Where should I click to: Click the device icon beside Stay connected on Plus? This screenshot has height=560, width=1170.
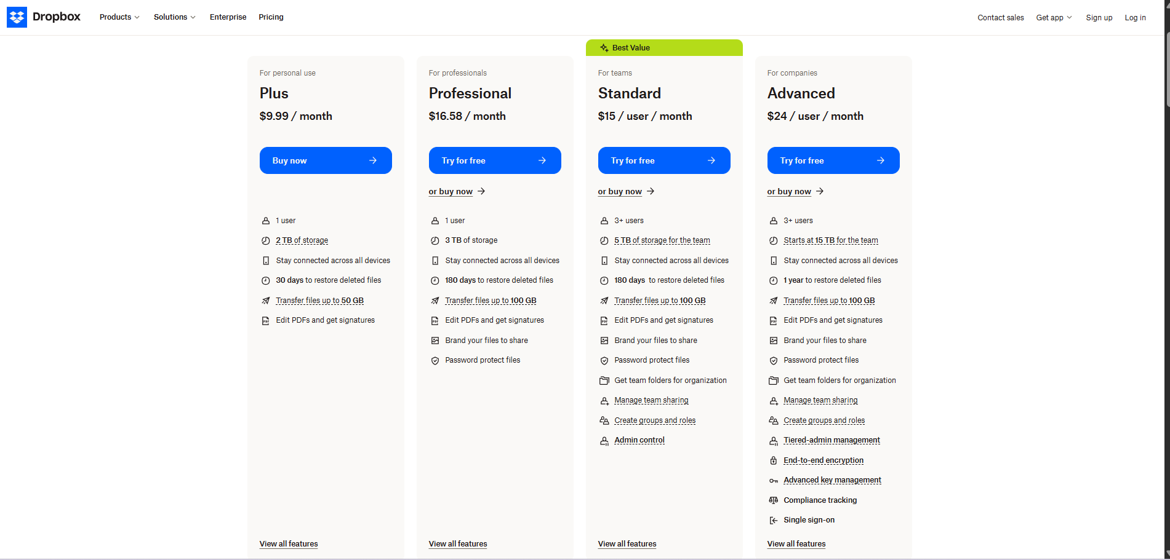(x=265, y=260)
